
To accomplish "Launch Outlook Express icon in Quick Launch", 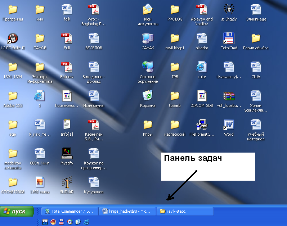I will [x=78, y=222].
